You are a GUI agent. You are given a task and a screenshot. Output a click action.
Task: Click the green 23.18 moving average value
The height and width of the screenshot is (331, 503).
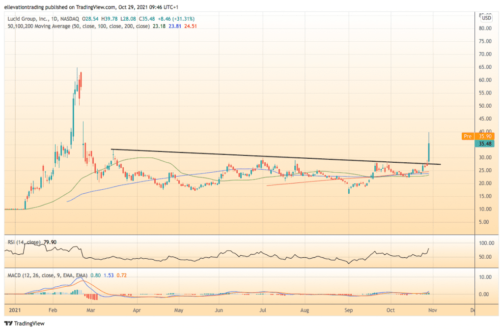click(x=159, y=27)
